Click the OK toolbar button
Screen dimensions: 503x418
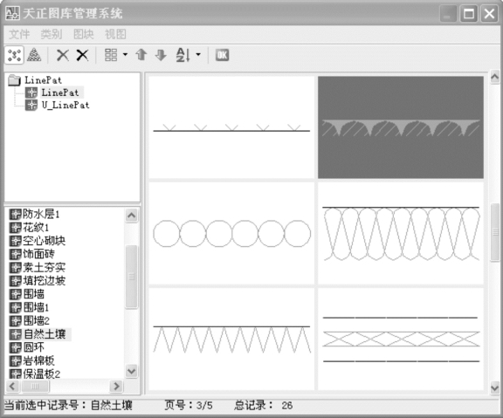pyautogui.click(x=222, y=55)
